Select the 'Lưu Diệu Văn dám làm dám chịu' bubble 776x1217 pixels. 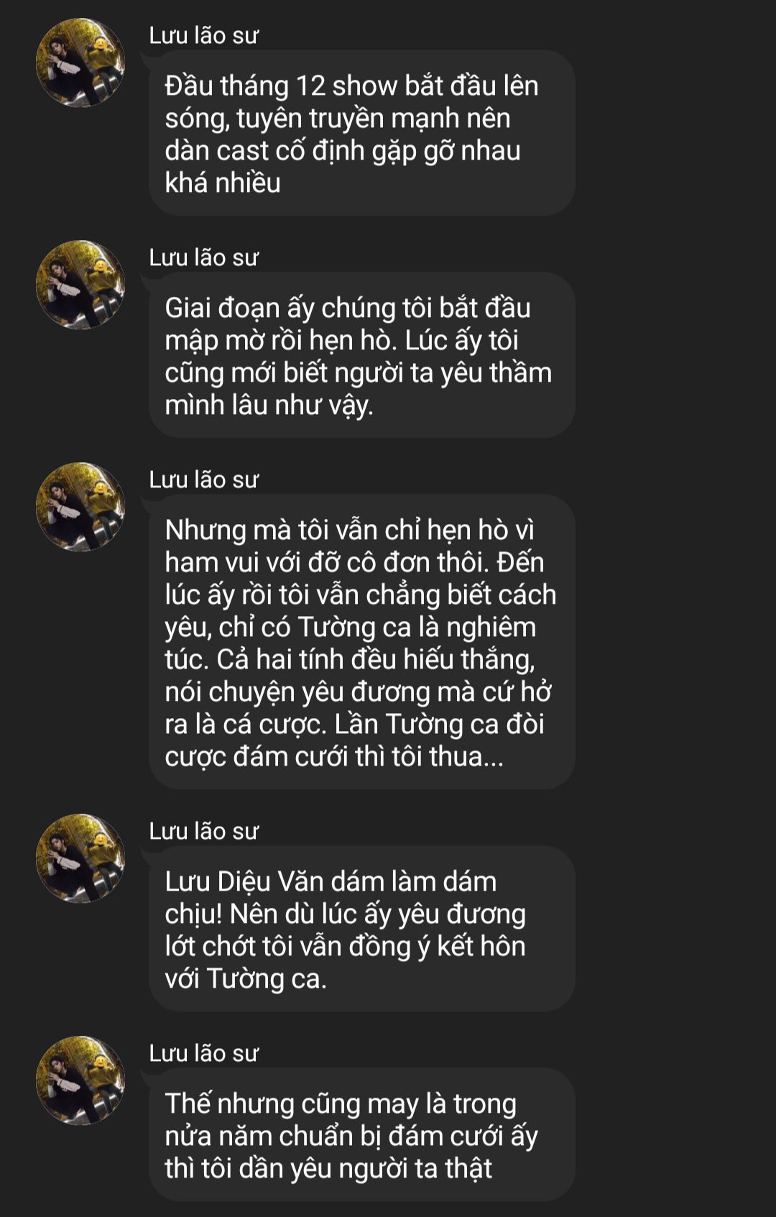361,929
